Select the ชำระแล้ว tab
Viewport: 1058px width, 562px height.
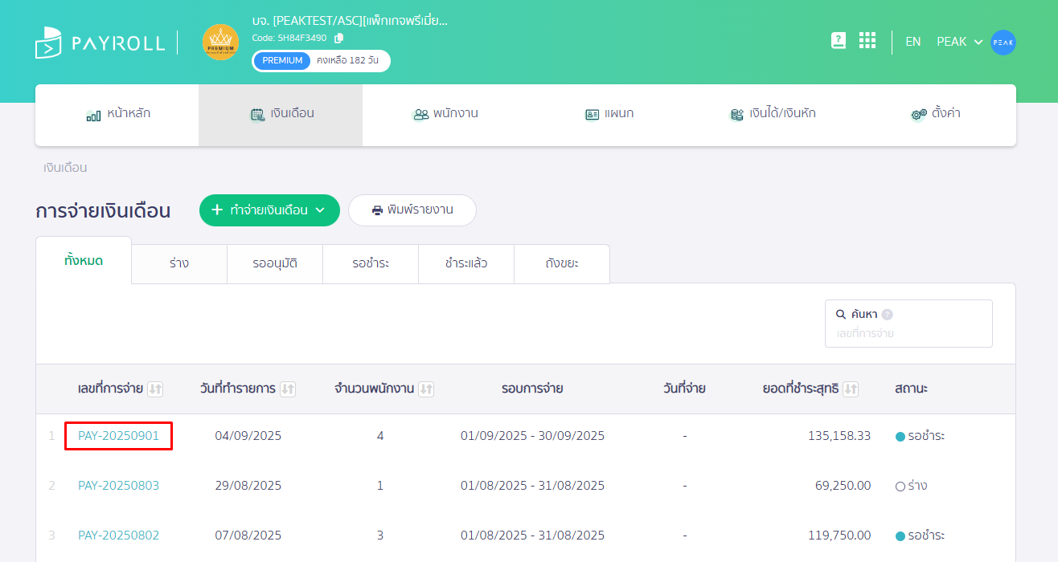pos(466,264)
